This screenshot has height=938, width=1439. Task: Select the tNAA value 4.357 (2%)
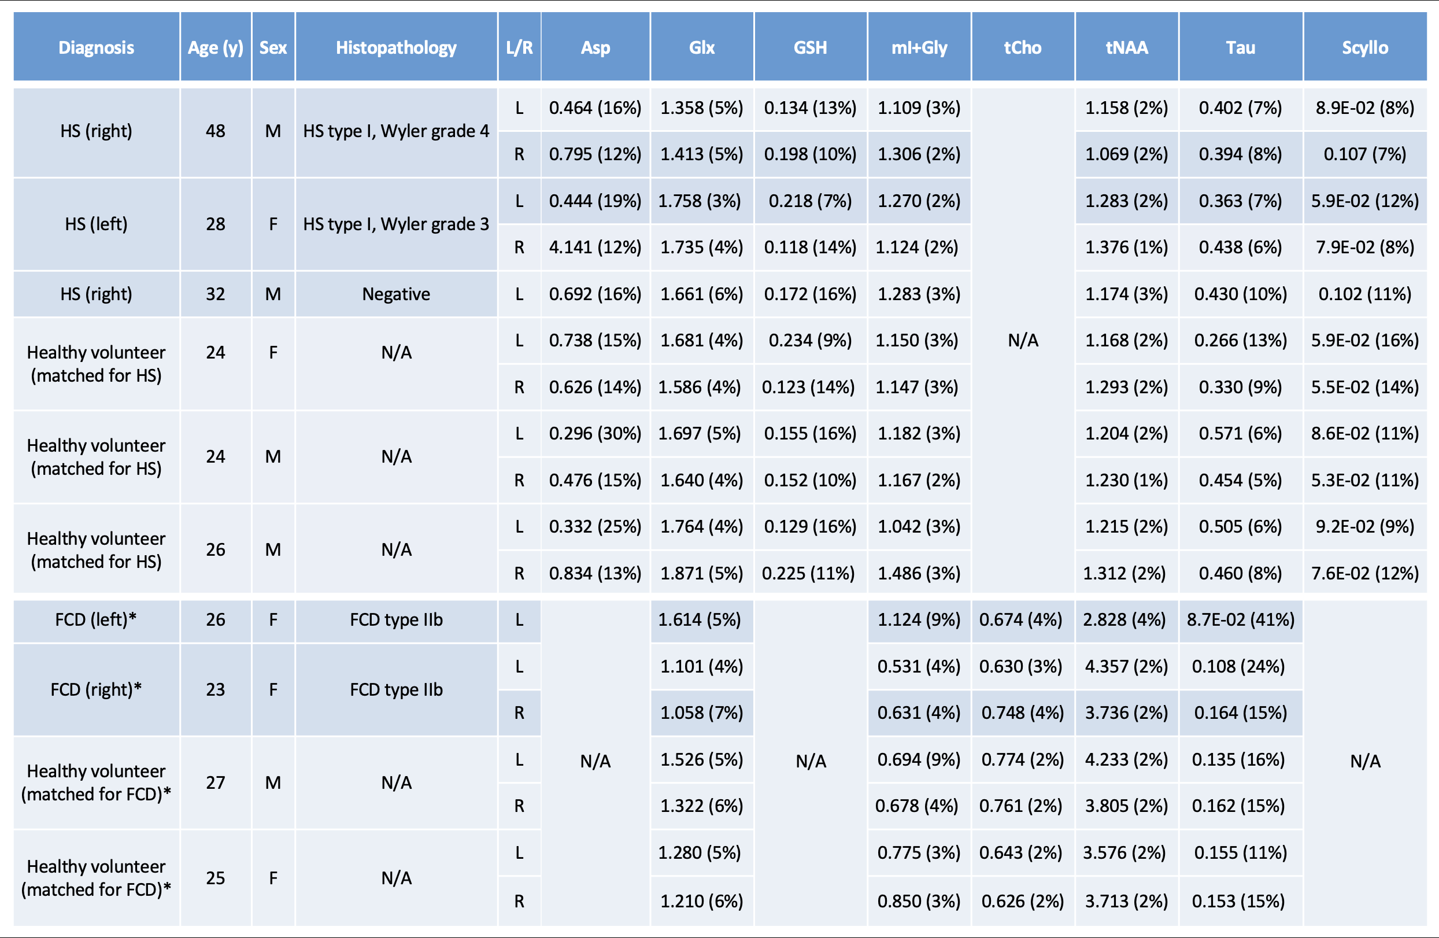click(x=1126, y=666)
